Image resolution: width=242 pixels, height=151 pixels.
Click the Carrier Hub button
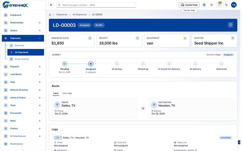[189, 5]
